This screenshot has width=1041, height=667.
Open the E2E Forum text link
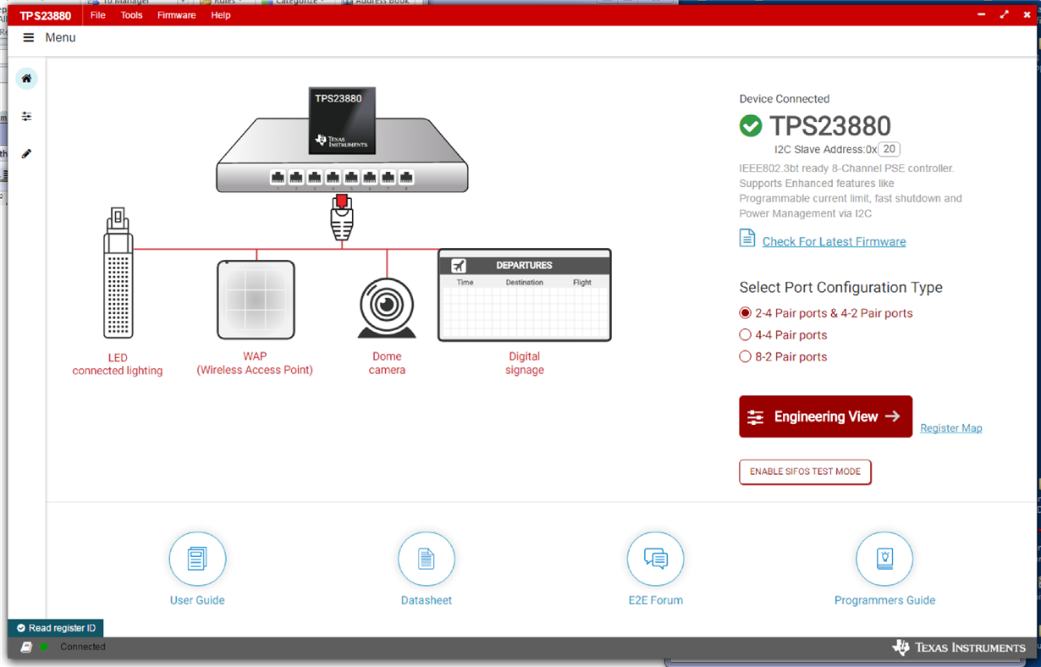coord(656,600)
